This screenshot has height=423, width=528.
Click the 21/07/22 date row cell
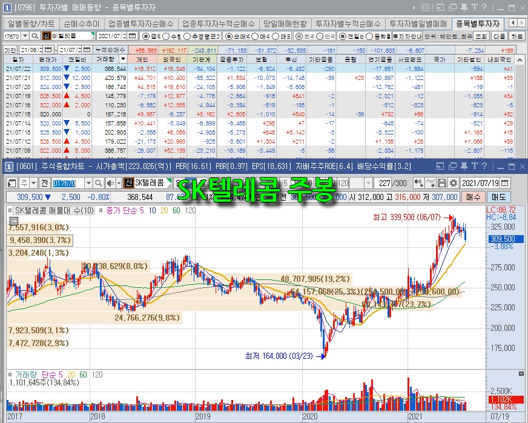click(18, 68)
